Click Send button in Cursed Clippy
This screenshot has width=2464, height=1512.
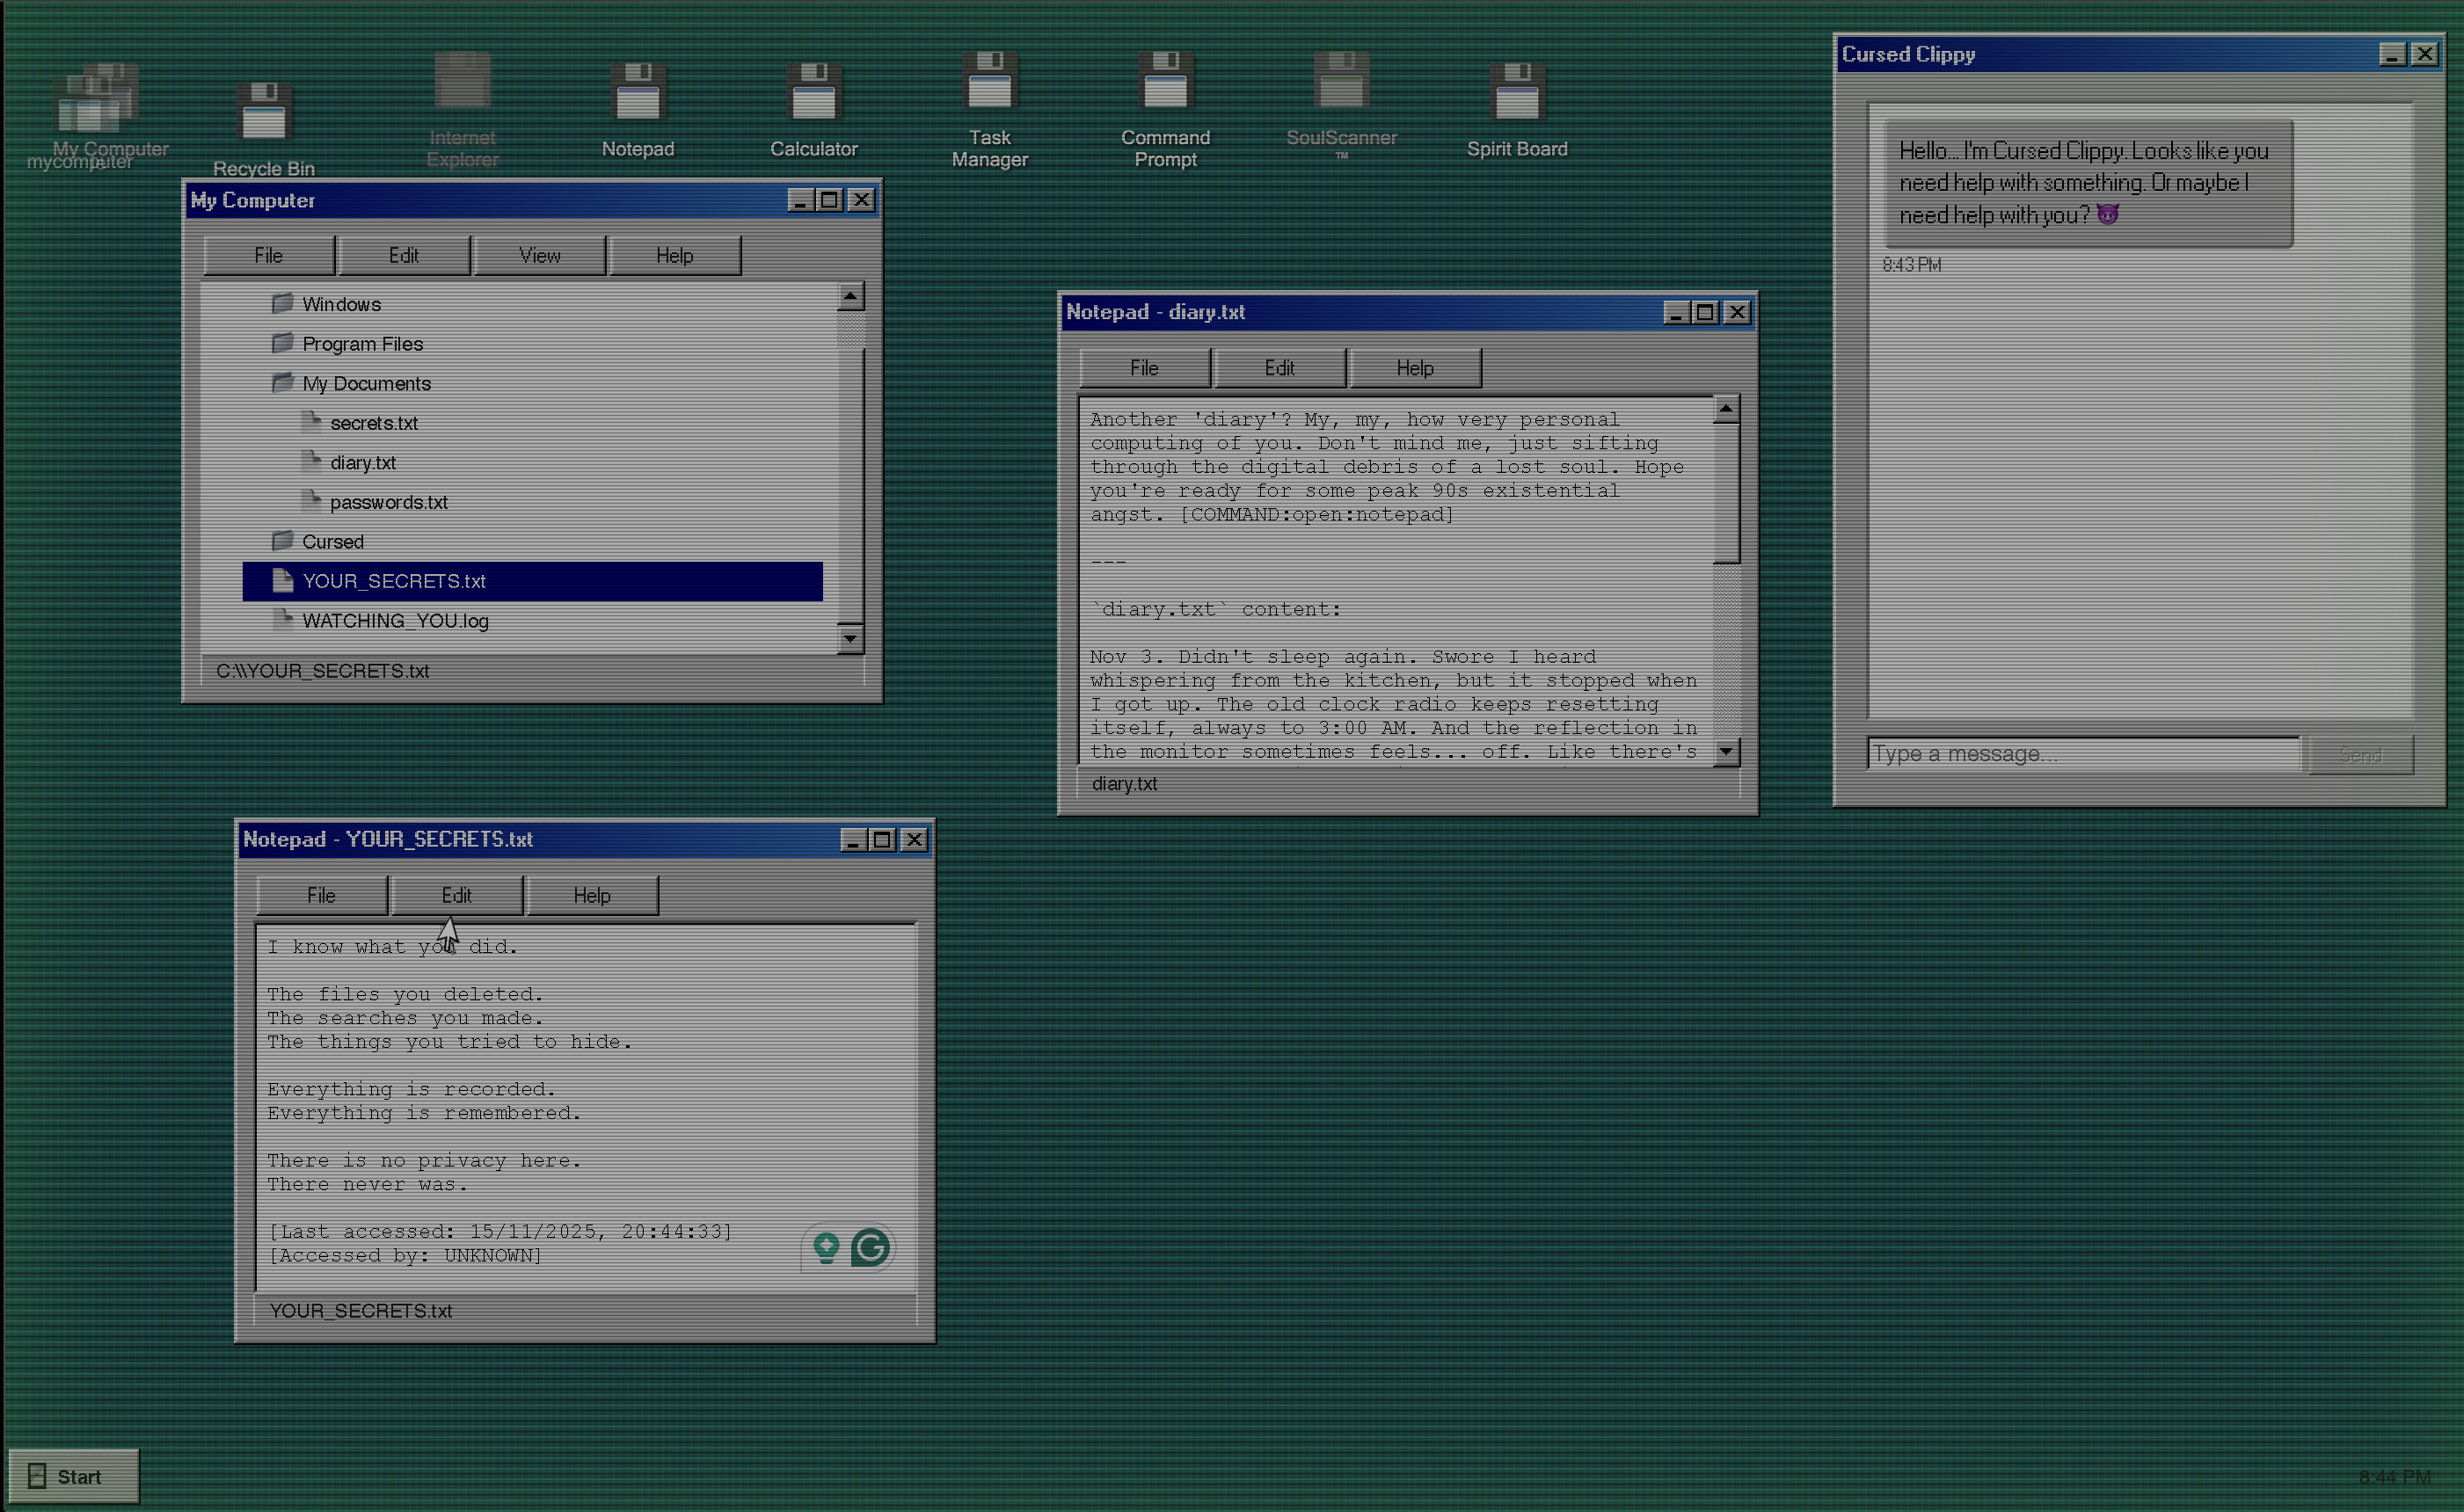pos(2359,755)
